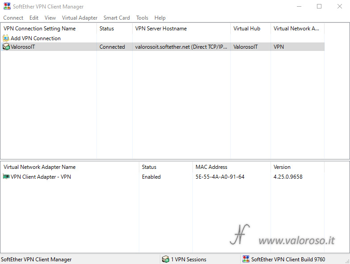Click the 4.25.0.9658 version value
The width and height of the screenshot is (350, 264).
(288, 177)
